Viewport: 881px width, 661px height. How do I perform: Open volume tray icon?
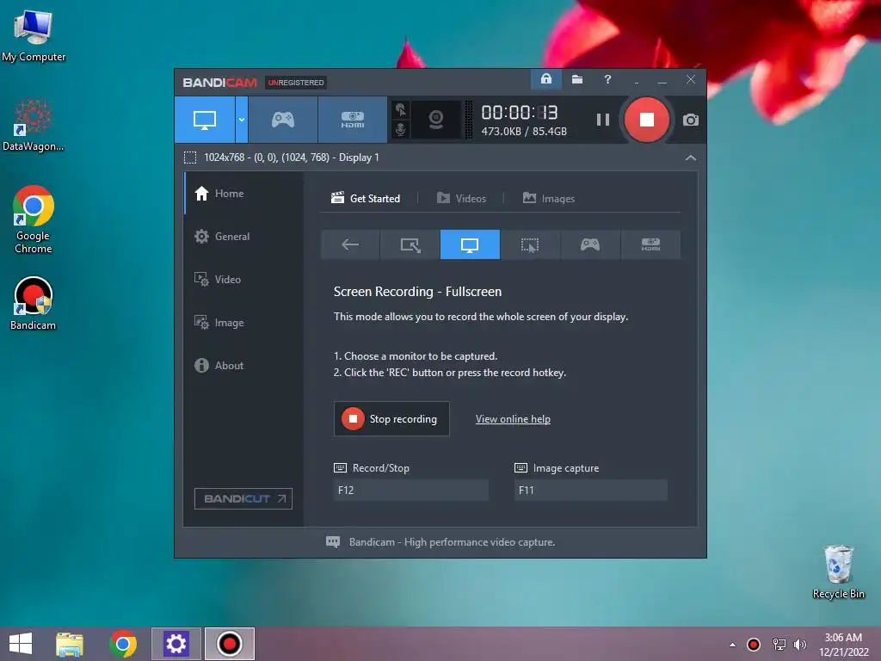point(799,645)
